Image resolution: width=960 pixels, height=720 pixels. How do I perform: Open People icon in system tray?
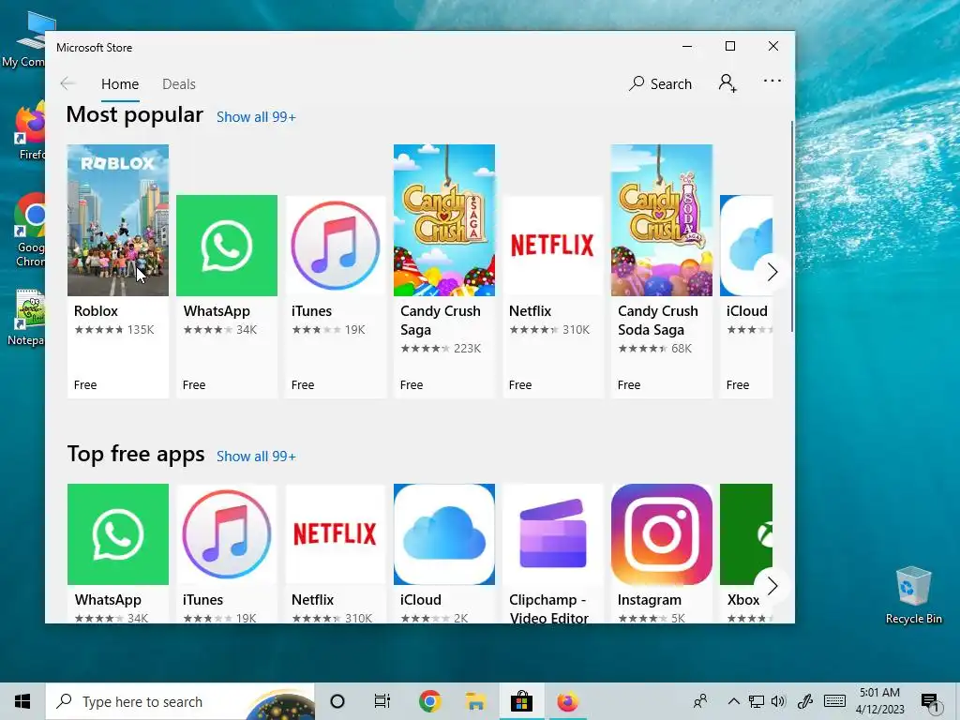[x=700, y=701]
